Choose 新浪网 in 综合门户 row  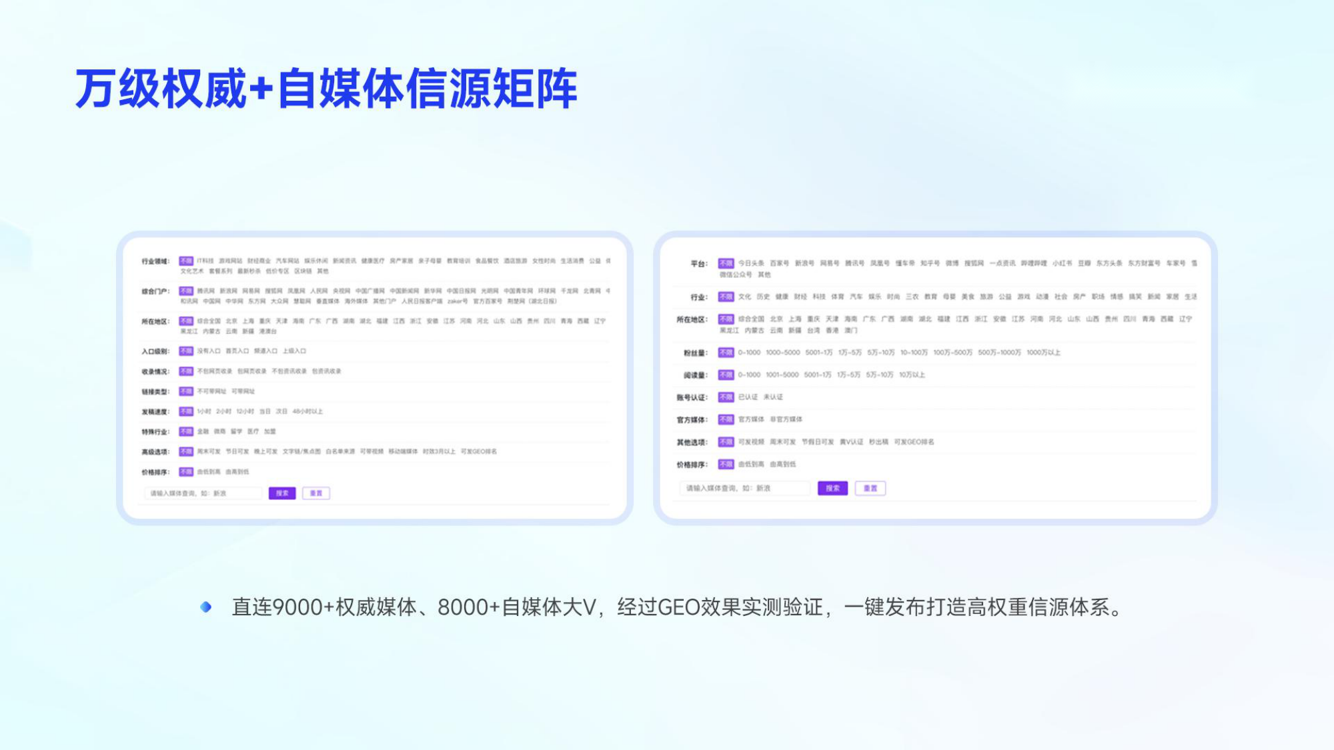pyautogui.click(x=228, y=291)
